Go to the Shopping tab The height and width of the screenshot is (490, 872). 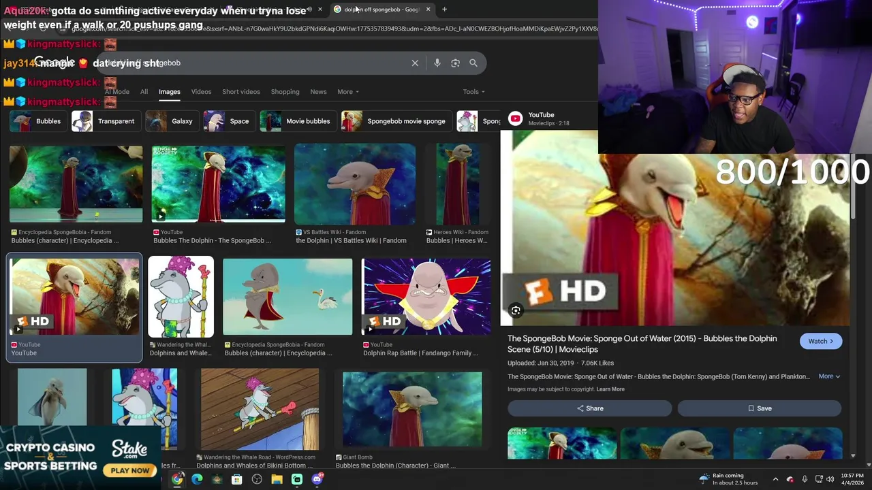click(x=285, y=91)
